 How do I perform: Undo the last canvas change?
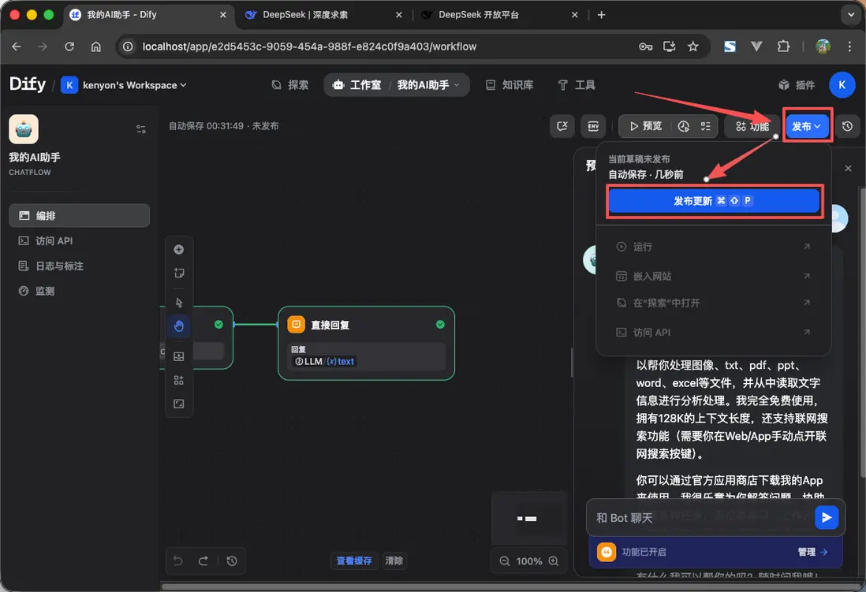(178, 560)
